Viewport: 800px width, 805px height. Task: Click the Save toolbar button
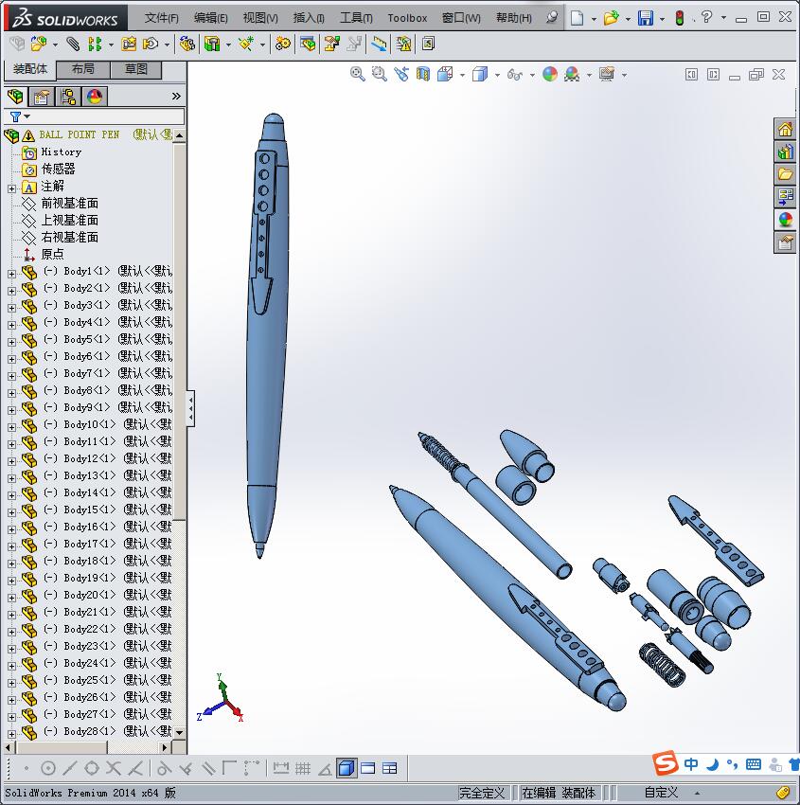[646, 18]
